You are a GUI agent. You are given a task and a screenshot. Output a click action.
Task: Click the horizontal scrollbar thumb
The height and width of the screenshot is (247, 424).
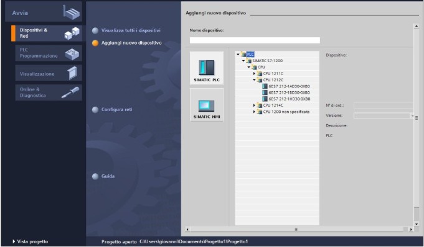(x=296, y=230)
